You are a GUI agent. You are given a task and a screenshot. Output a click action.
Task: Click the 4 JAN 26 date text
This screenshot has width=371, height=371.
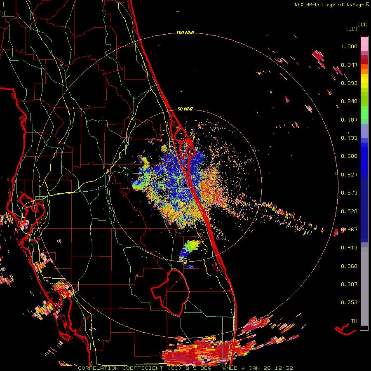[x=256, y=368]
